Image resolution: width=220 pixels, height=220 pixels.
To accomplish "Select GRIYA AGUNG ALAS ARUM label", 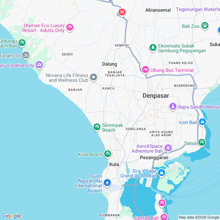I will point(161,134).
